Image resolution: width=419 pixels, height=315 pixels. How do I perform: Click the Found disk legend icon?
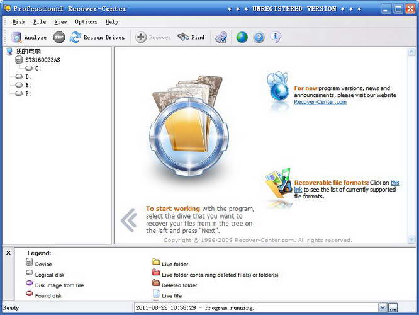30,294
